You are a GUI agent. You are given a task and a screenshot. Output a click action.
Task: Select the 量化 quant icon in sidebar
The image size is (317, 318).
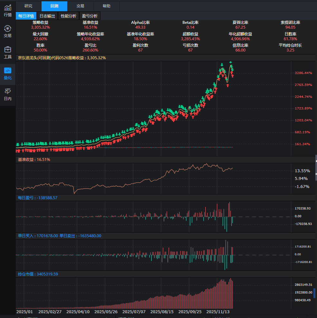pos(8,73)
